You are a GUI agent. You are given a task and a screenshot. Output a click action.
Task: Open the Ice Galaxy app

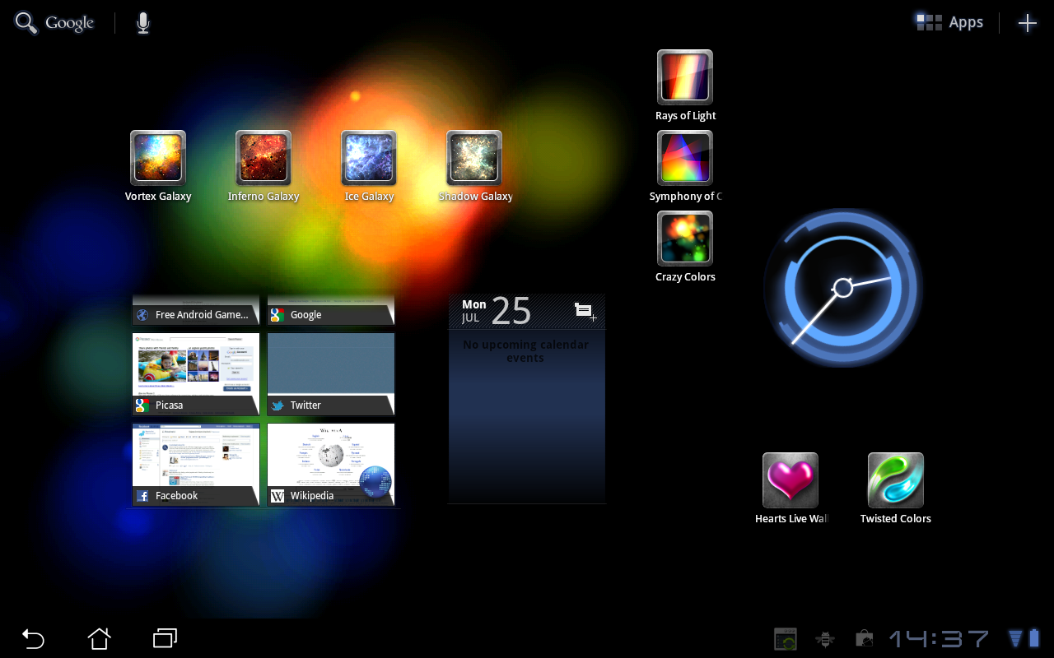368,158
